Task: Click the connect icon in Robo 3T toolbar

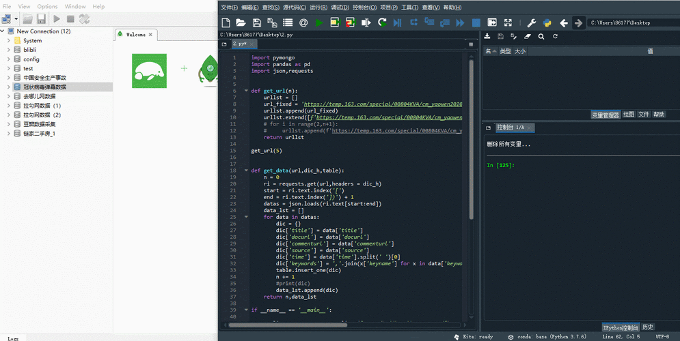Action: tap(7, 18)
